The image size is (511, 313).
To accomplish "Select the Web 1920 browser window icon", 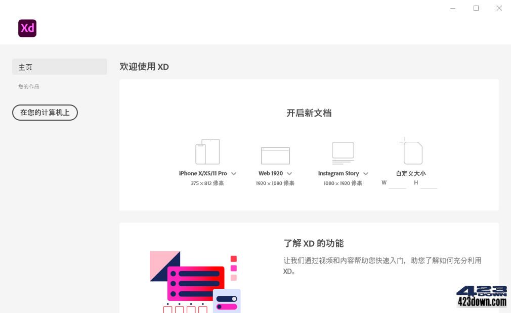I will pos(275,154).
